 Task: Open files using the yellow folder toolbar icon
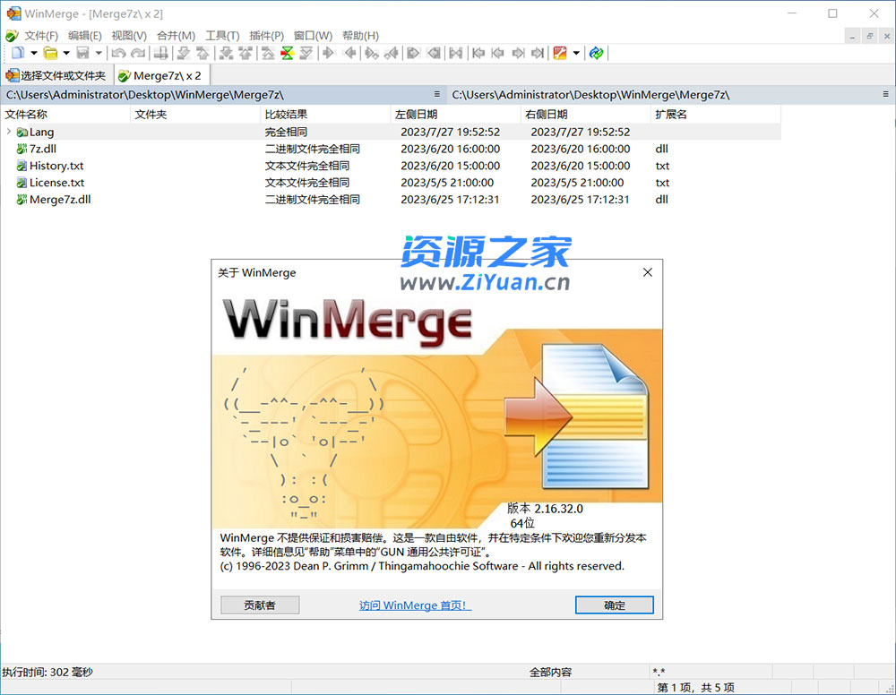click(52, 53)
